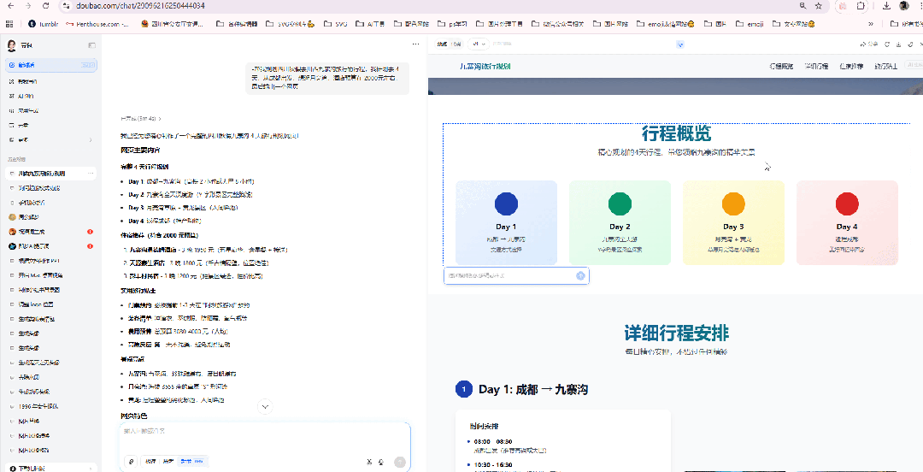Screen dimensions: 923x472
Task: Click the 九寨沟旅行规划 site title
Action: [485, 66]
